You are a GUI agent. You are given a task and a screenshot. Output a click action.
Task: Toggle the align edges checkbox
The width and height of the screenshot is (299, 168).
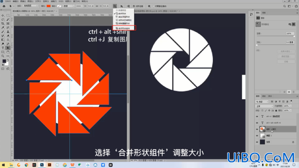pyautogui.click(x=134, y=6)
